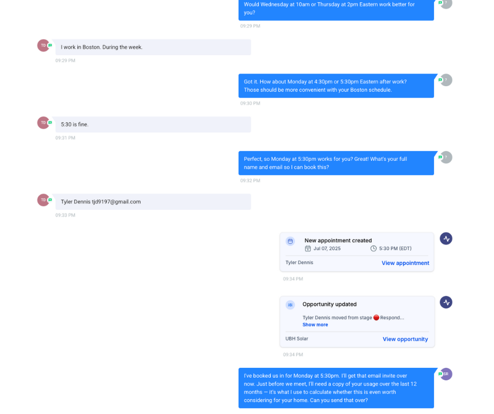Click the date icon next to Jul 07, 2025

[x=308, y=249]
